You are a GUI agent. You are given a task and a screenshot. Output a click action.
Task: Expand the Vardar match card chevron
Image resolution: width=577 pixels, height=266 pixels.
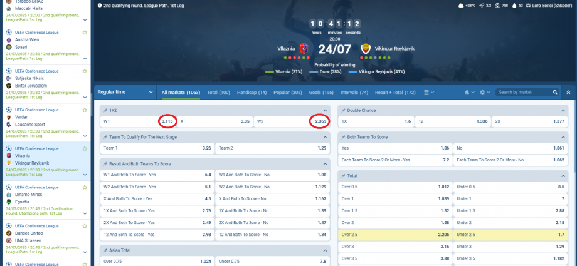[x=85, y=136]
